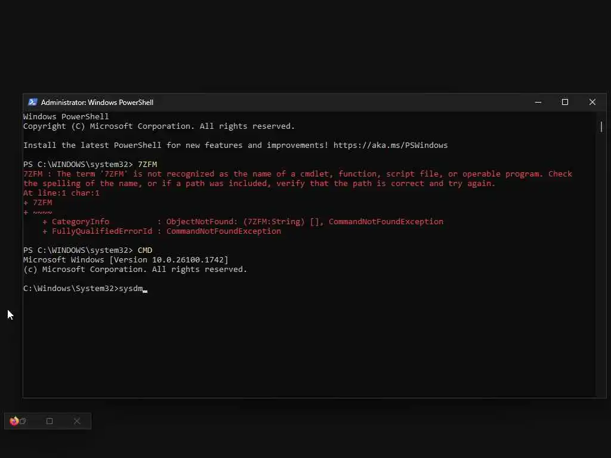Close the Administrator PowerShell window
The image size is (611, 458).
593,102
